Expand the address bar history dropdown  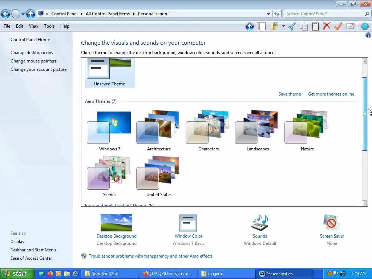point(268,14)
